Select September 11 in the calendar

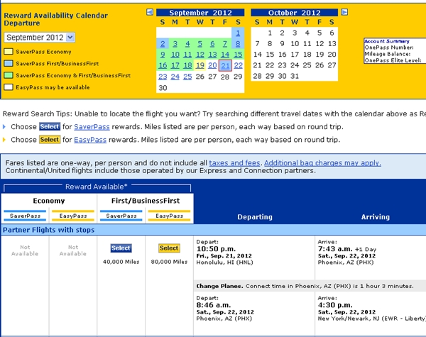pos(187,55)
